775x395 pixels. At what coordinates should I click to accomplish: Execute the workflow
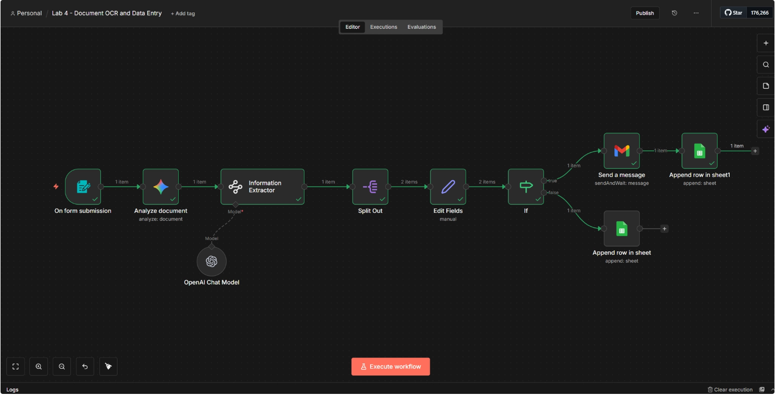[x=390, y=366]
